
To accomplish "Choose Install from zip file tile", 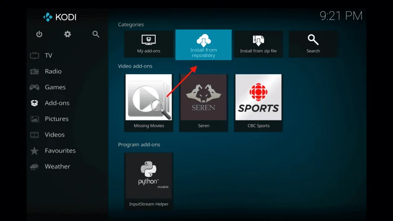I will point(258,44).
